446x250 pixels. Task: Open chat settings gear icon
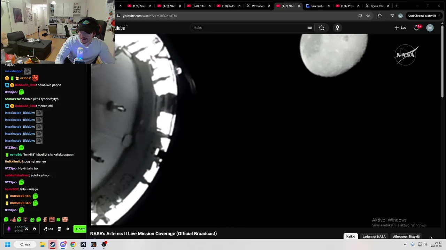click(x=68, y=229)
